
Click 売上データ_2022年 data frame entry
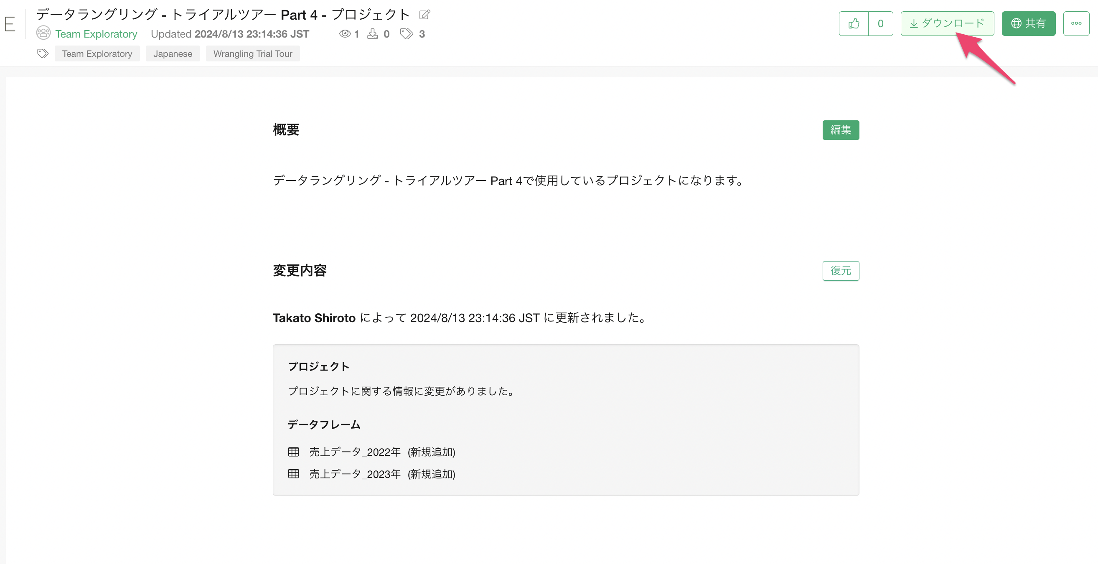pos(355,452)
